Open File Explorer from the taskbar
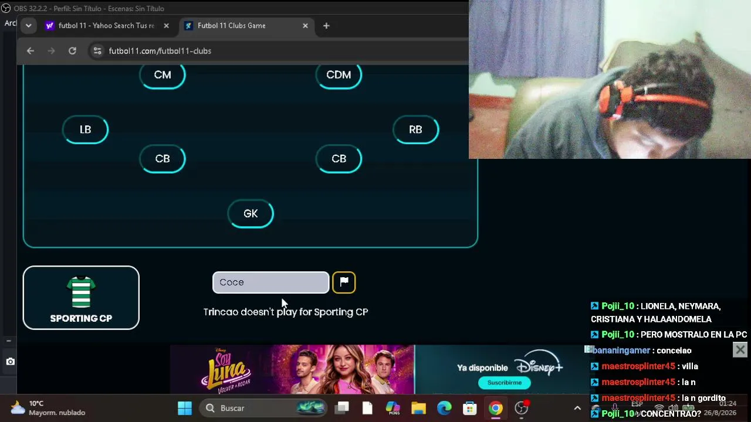Screen dimensions: 751x422 [x=418, y=408]
